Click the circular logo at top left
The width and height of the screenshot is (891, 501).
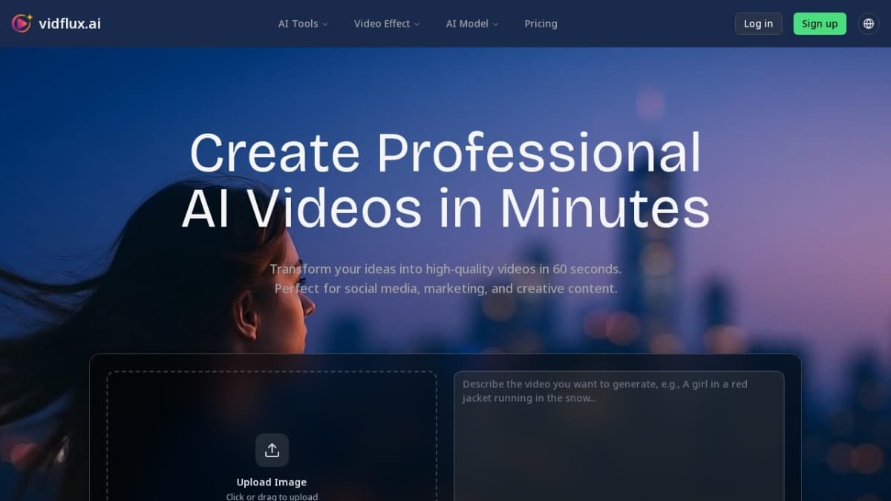[22, 23]
